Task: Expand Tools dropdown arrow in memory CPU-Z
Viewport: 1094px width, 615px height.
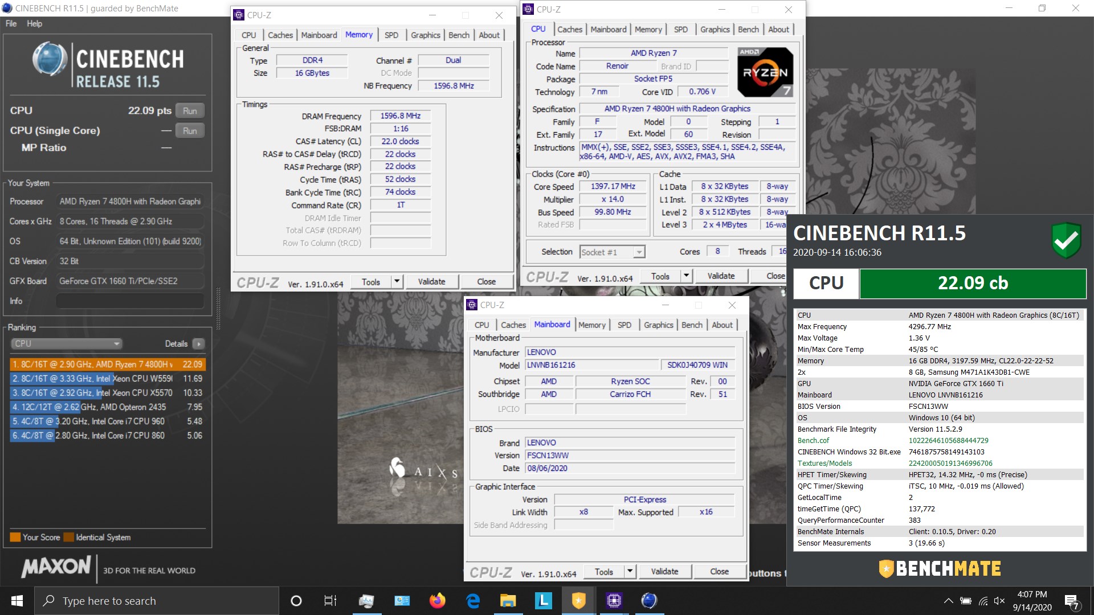Action: tap(397, 281)
